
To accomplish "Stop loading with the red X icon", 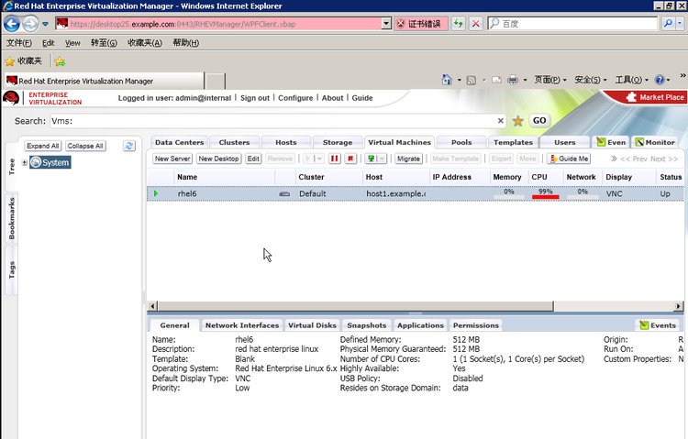I will pyautogui.click(x=475, y=24).
